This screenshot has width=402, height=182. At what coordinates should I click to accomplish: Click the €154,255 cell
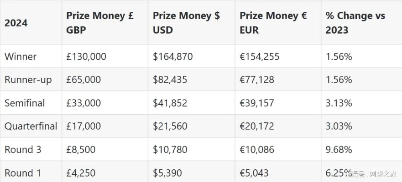click(260, 56)
